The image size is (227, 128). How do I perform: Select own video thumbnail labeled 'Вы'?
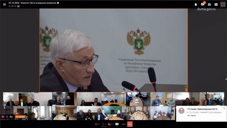pyautogui.click(x=15, y=113)
